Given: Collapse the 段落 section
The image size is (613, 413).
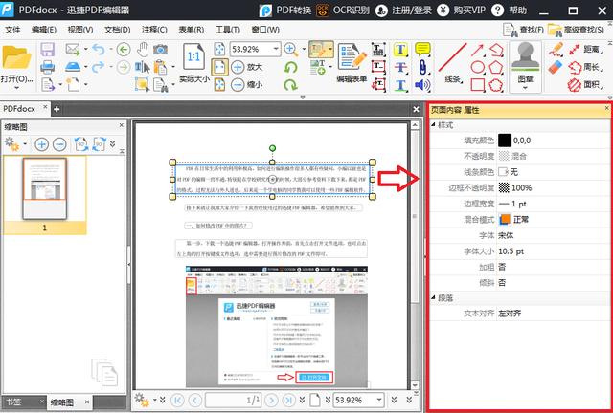Looking at the screenshot, I should click(433, 298).
